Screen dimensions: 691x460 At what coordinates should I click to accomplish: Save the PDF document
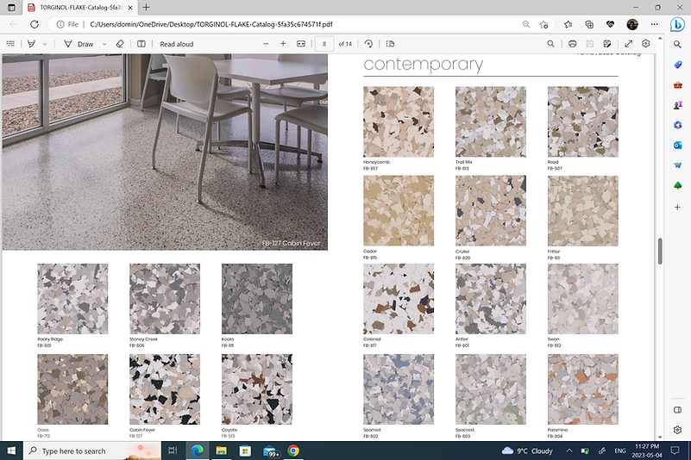click(x=590, y=44)
